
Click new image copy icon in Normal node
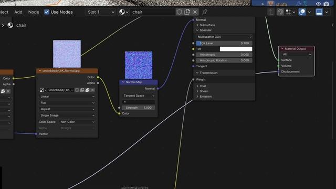(82, 90)
